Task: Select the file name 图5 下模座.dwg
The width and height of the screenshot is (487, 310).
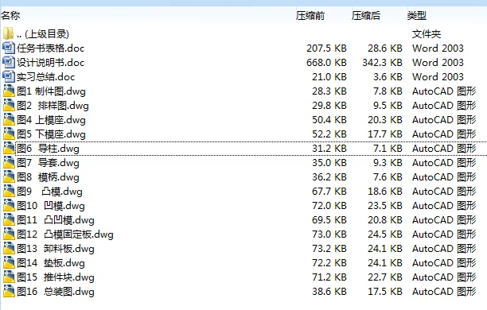Action: 51,134
